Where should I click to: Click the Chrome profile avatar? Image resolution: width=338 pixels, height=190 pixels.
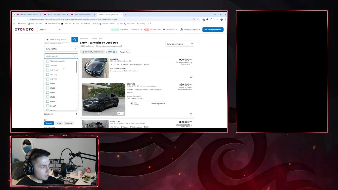[221, 19]
